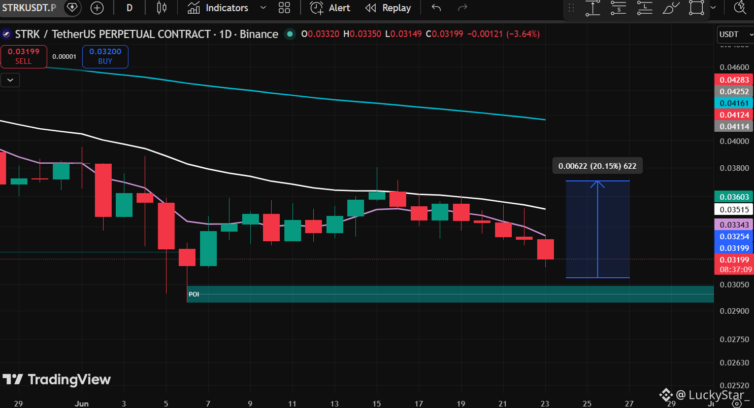Click the closing price value C0.03199
The image size is (754, 408).
click(x=445, y=34)
